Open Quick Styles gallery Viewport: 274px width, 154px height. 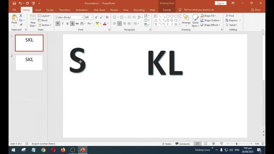[x=195, y=21]
